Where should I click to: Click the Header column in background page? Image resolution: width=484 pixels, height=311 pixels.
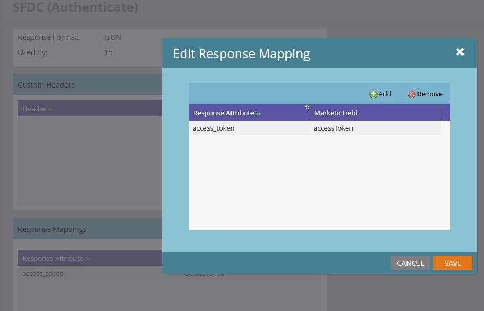coord(90,109)
